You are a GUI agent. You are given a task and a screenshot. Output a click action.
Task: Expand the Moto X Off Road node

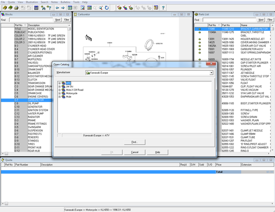[x=60, y=90]
